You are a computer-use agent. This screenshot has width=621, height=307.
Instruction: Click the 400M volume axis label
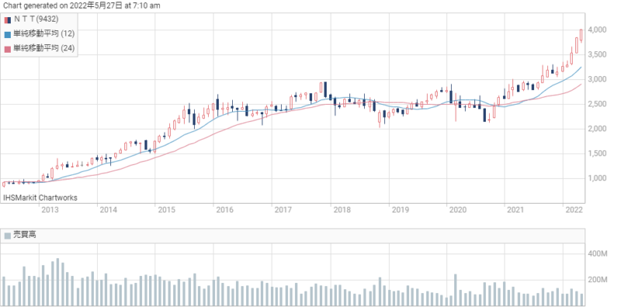598,254
